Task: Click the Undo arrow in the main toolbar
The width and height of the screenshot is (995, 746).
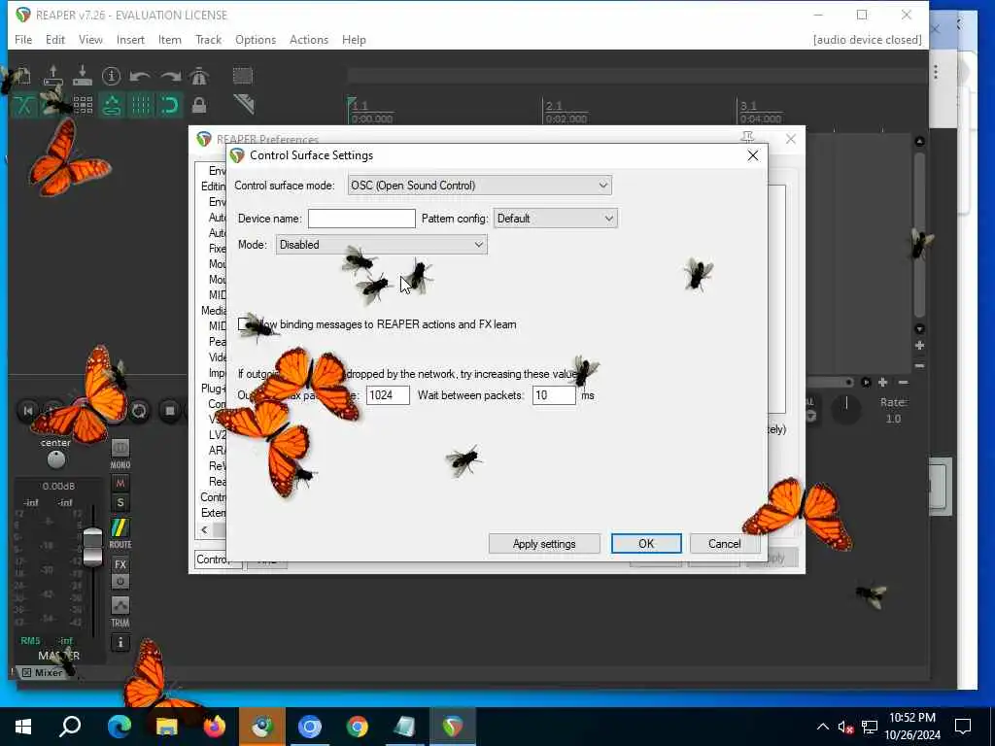Action: click(140, 76)
